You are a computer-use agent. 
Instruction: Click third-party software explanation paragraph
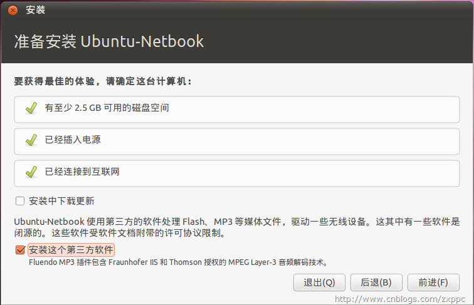point(237,227)
